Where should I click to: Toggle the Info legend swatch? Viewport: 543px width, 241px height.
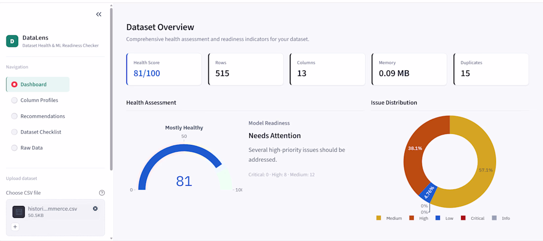tap(494, 218)
